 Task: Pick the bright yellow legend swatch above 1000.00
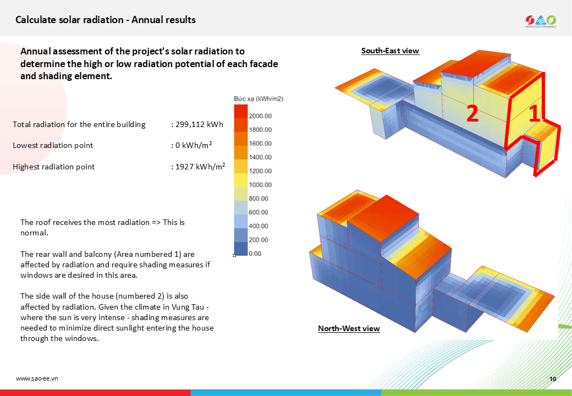[241, 180]
